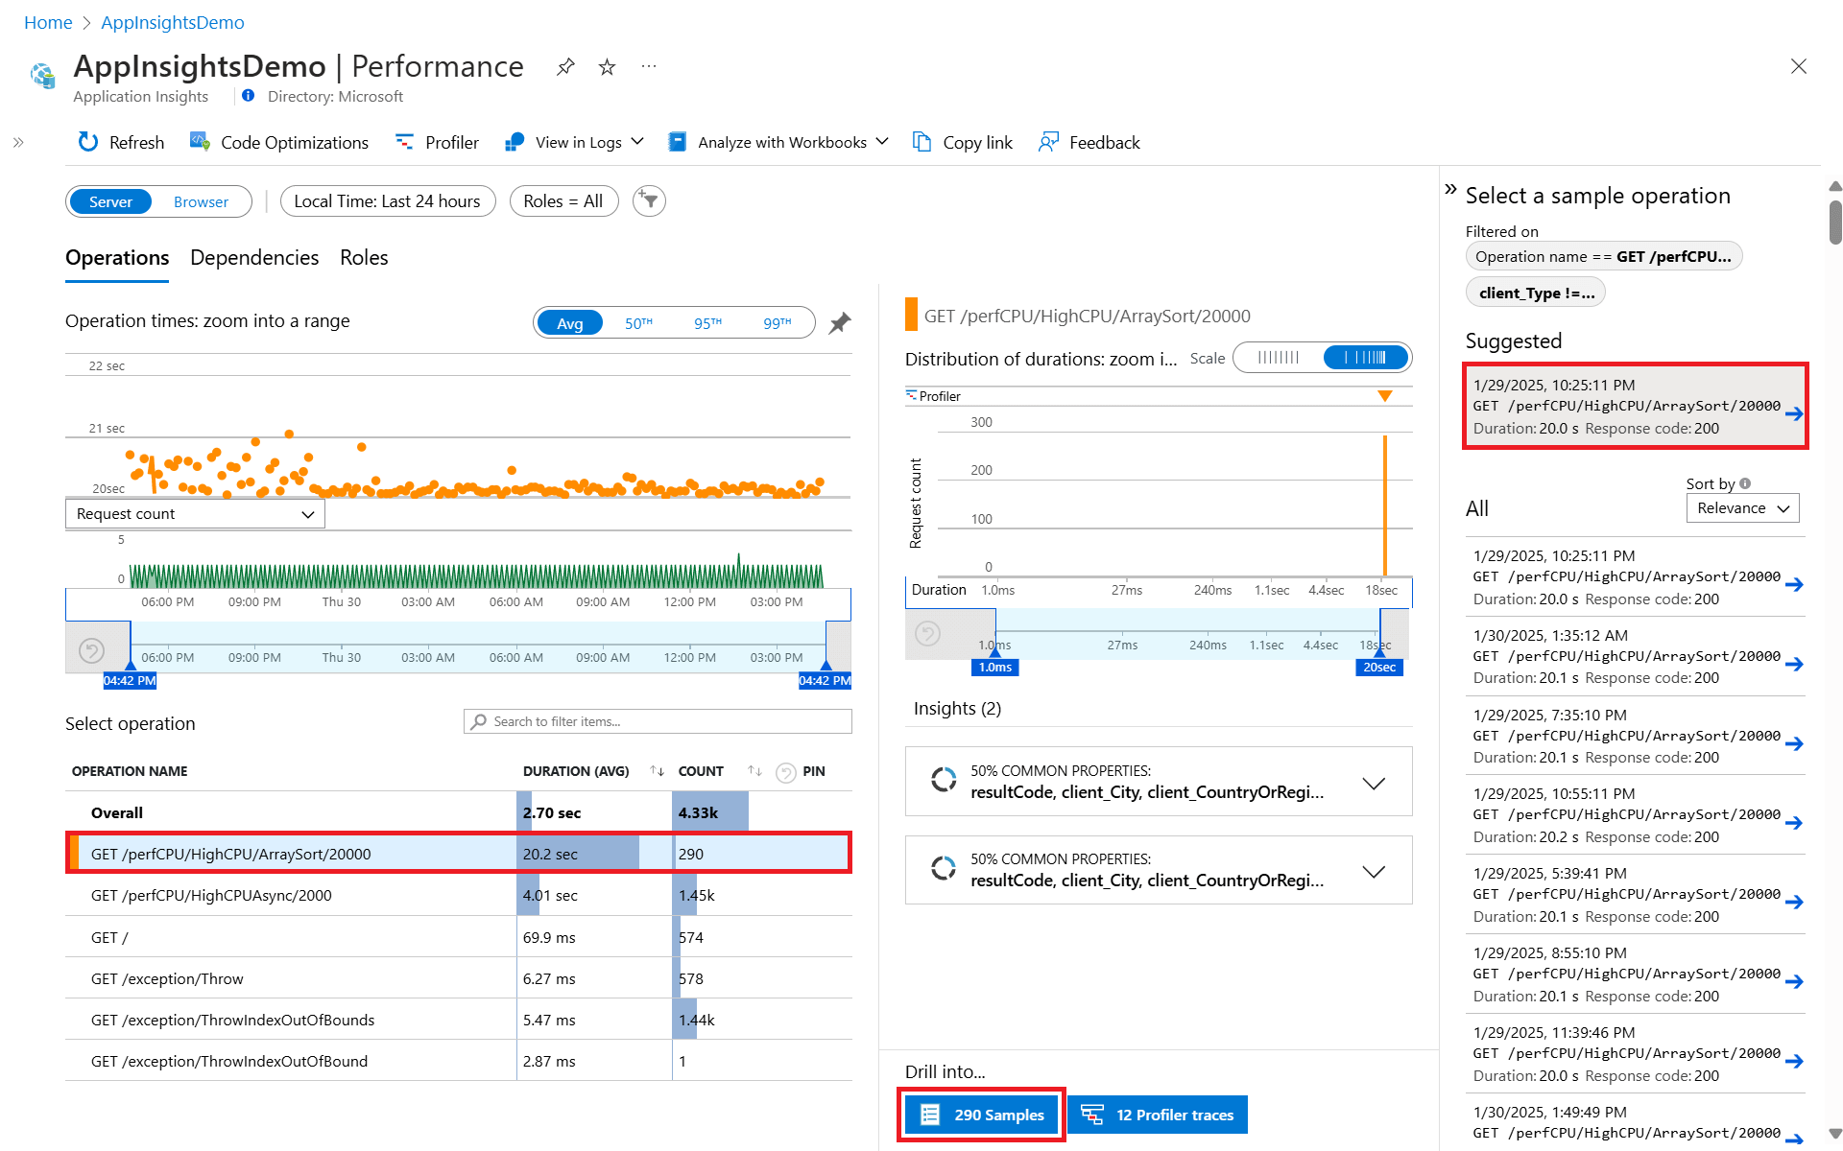This screenshot has width=1843, height=1151.
Task: Select the 95th percentile option
Action: pos(707,323)
